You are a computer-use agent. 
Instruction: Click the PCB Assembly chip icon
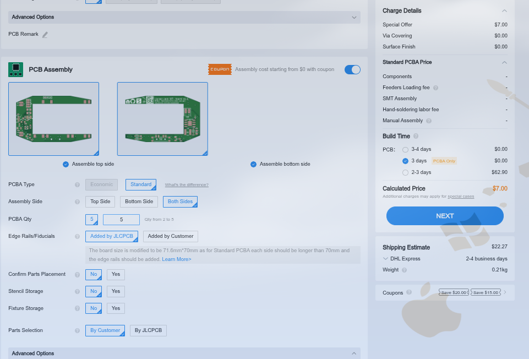[15, 69]
